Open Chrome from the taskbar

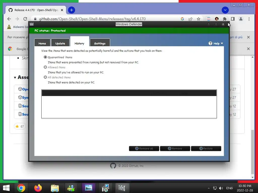point(21,188)
